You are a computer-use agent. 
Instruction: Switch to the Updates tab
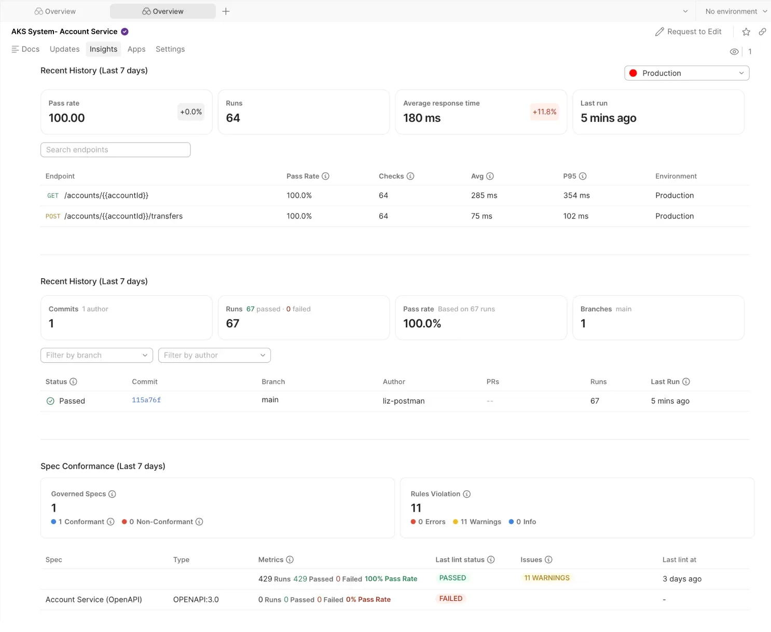coord(65,49)
